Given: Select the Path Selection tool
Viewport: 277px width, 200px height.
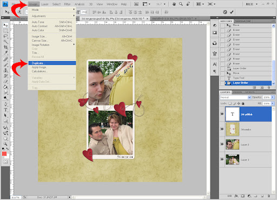Looking at the screenshot, I should coord(5,115).
